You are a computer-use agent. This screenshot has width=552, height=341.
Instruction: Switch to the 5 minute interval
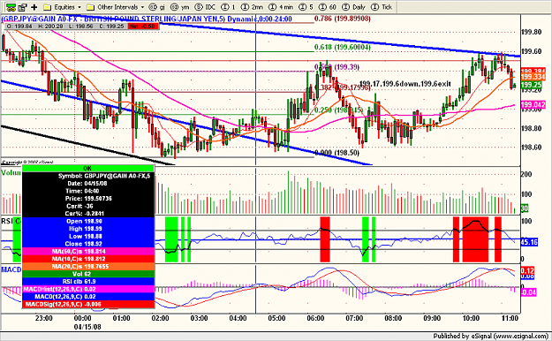coord(306,7)
